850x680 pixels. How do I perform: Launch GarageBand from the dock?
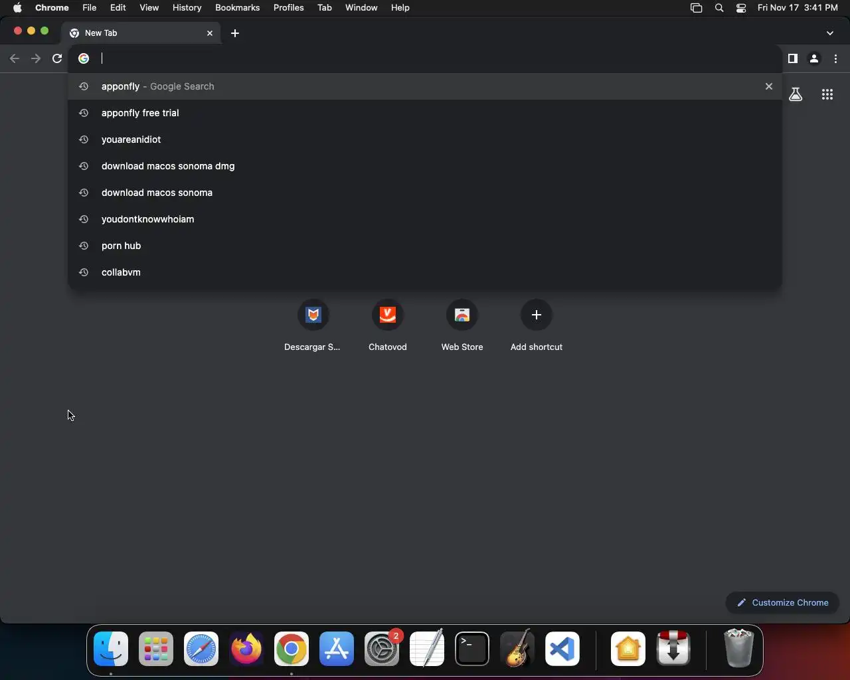coord(517,649)
